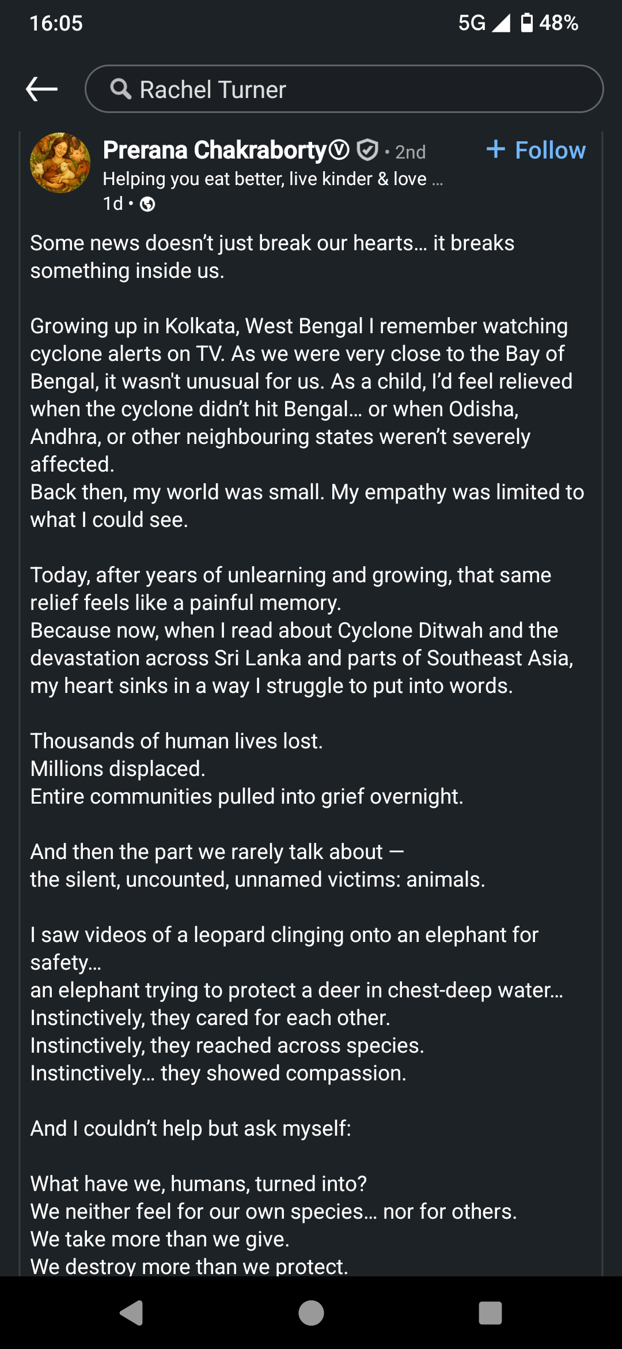Tap the '1d' post timestamp
This screenshot has height=1349, width=622.
pyautogui.click(x=113, y=204)
